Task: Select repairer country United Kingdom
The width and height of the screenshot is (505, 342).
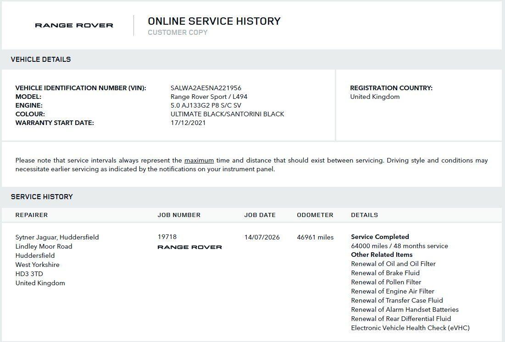Action: pos(40,283)
